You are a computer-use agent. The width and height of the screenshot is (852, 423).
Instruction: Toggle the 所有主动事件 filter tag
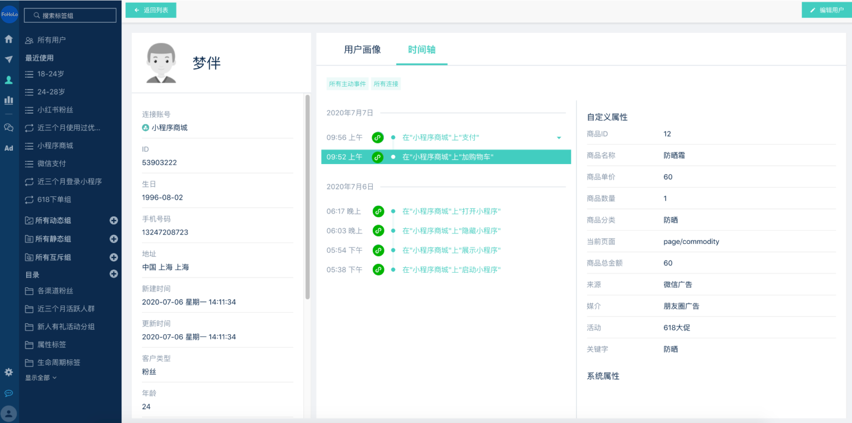point(347,84)
